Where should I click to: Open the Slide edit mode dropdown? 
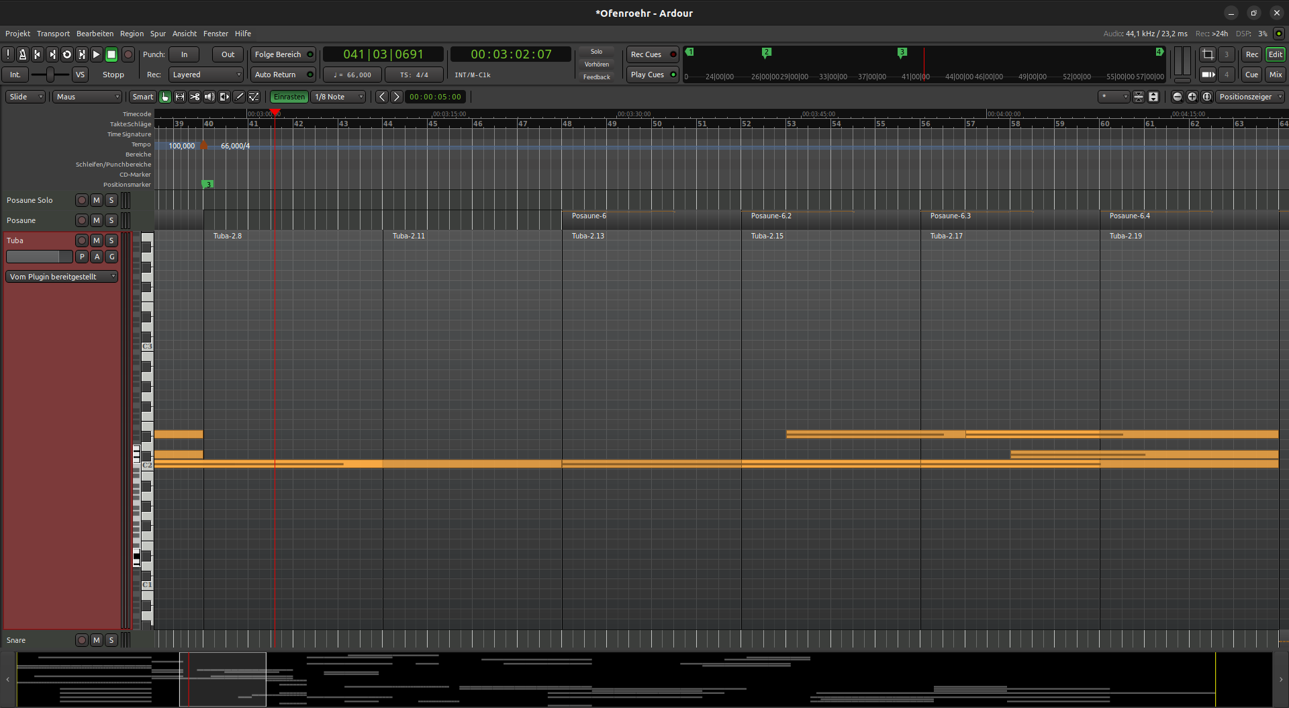point(26,97)
